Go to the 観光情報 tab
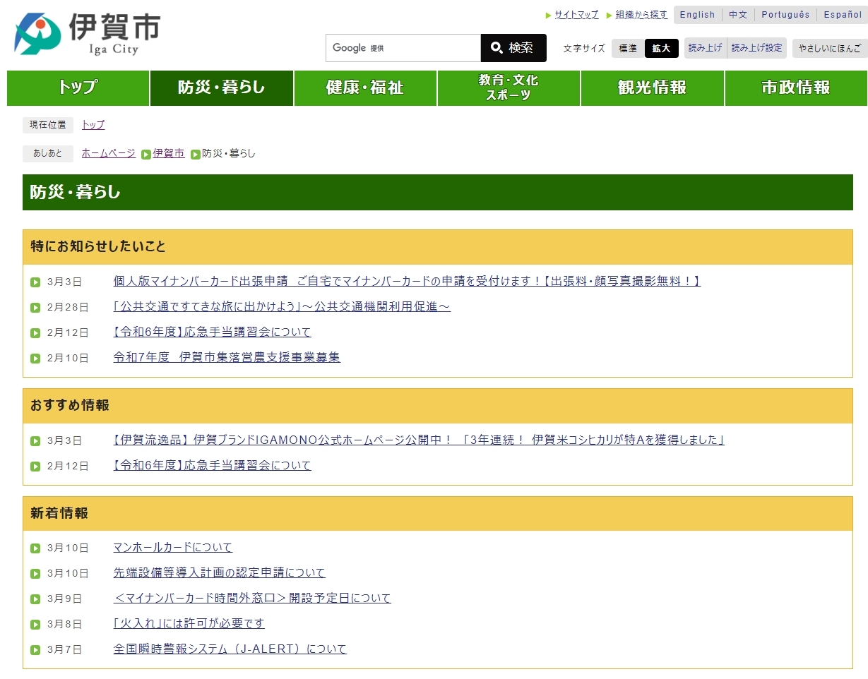The image size is (868, 679). click(x=652, y=88)
